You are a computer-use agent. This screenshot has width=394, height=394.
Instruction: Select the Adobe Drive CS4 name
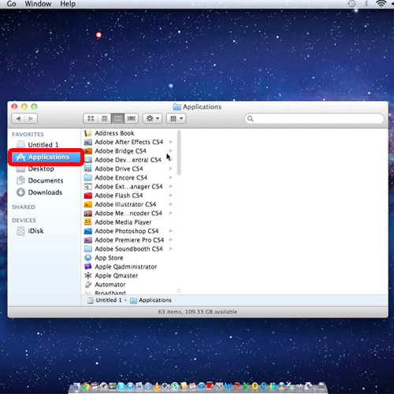pos(119,169)
